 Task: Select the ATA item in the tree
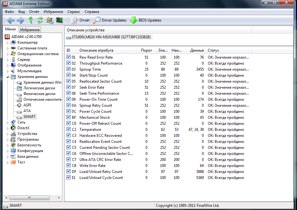coord(27,111)
